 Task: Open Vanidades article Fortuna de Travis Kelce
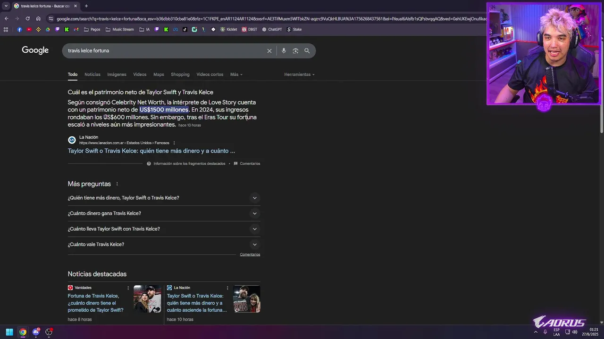pos(96,303)
